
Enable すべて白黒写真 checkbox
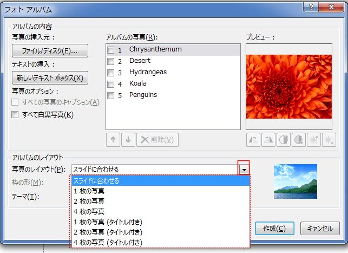point(15,115)
